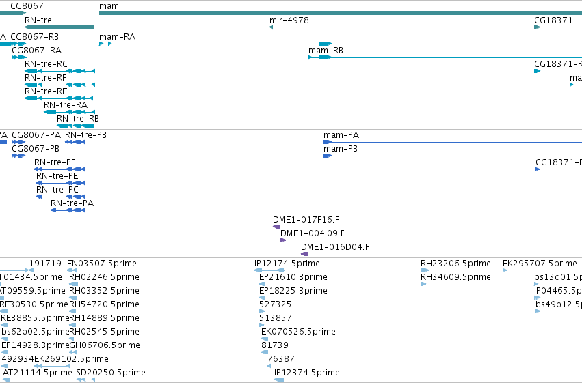Viewport: 582px width, 383px height.
Task: Open EST RH34609.5prime
Action: click(455, 277)
